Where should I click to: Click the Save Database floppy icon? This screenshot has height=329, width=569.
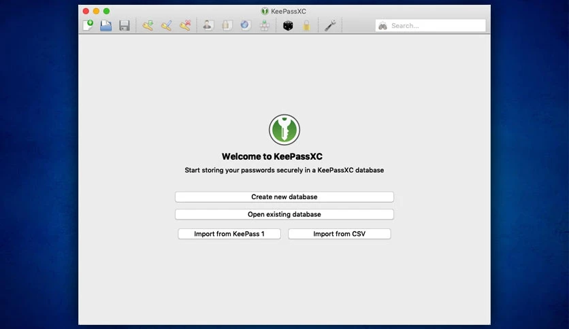[x=125, y=26]
